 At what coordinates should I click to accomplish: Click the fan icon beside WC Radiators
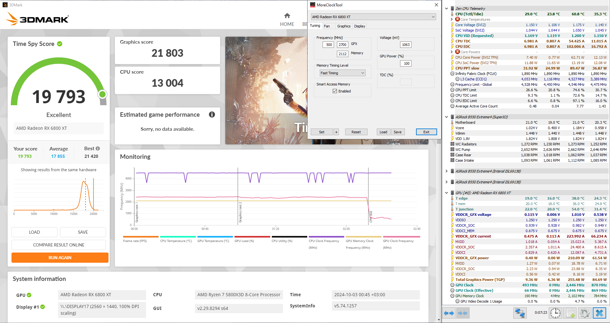pyautogui.click(x=452, y=144)
